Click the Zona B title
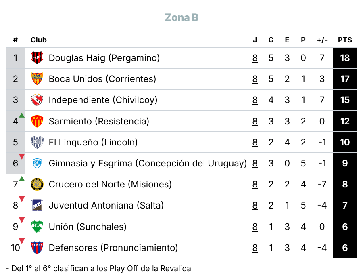This screenshot has height=278, width=363. pos(181,18)
